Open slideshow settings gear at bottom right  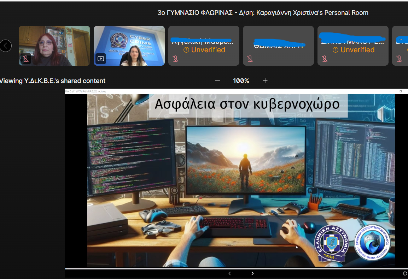405,273
